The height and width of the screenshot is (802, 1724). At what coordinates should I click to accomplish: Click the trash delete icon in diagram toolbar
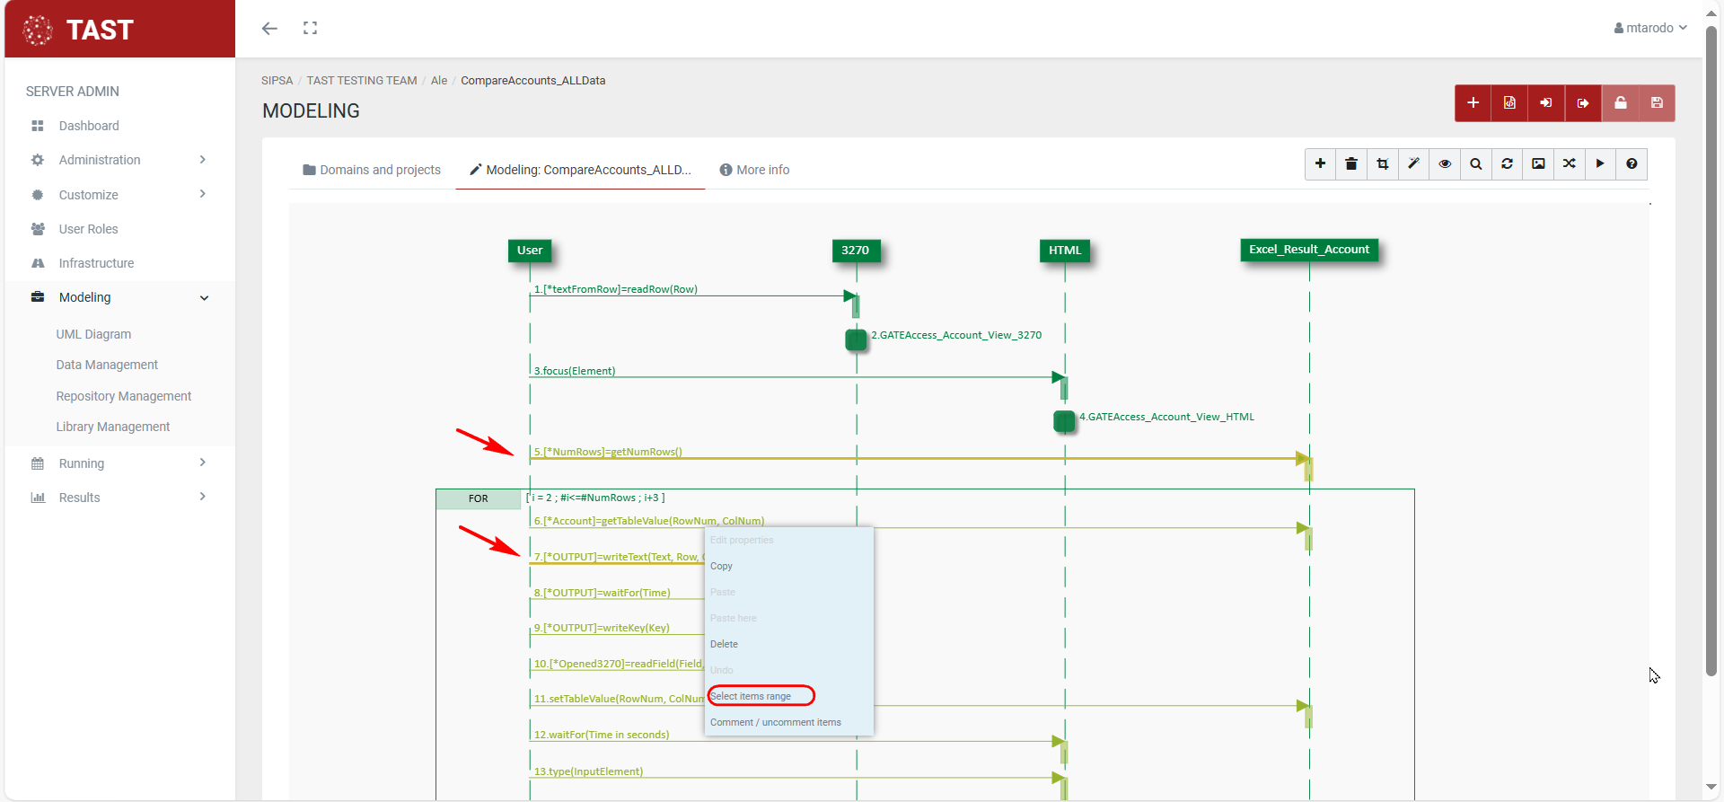tap(1351, 164)
